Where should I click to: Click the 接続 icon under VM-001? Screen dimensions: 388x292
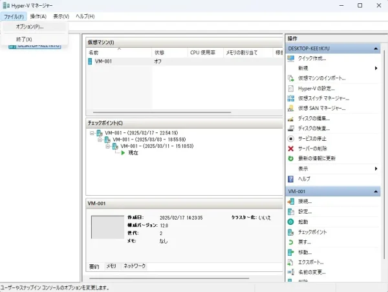pyautogui.click(x=291, y=202)
